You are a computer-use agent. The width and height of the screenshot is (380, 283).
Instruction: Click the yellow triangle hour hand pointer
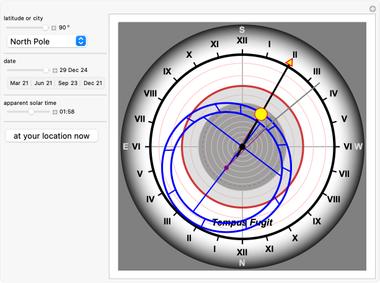289,62
